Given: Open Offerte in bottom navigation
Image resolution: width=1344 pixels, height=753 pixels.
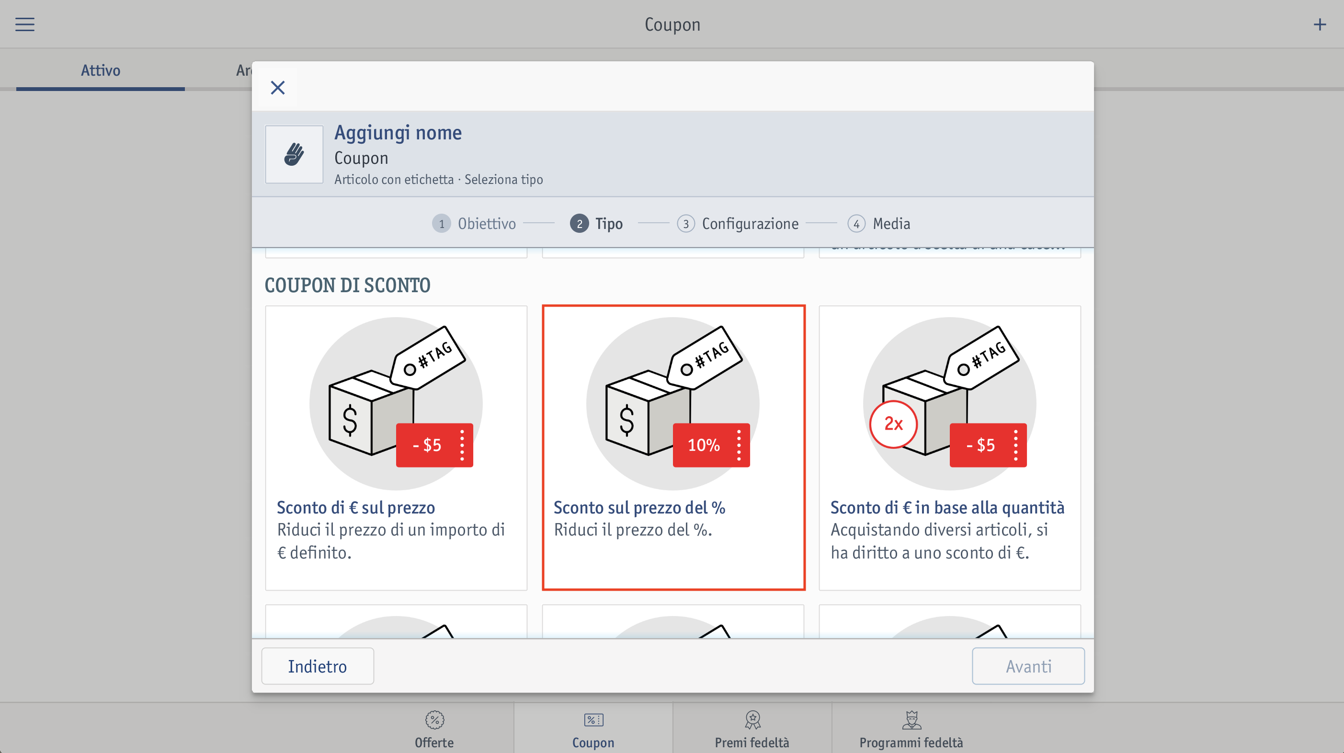Looking at the screenshot, I should (434, 729).
